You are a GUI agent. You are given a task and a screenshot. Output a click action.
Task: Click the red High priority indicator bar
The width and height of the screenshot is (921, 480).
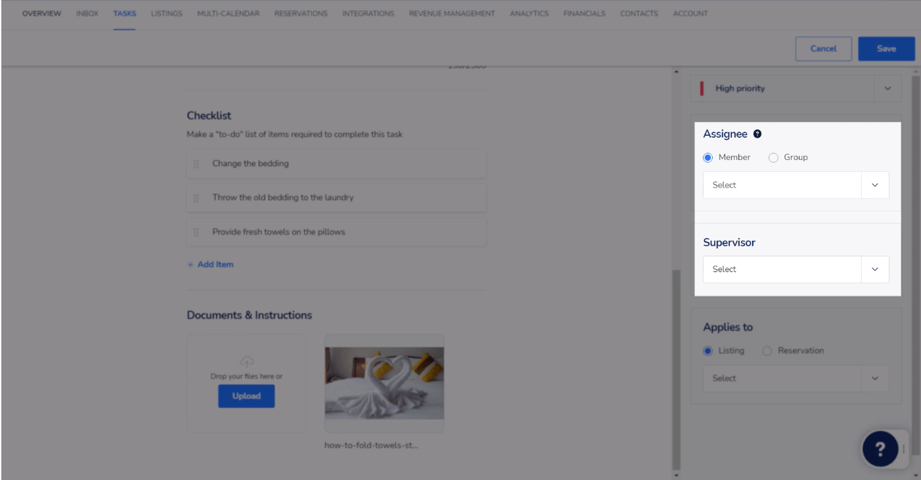pyautogui.click(x=702, y=89)
